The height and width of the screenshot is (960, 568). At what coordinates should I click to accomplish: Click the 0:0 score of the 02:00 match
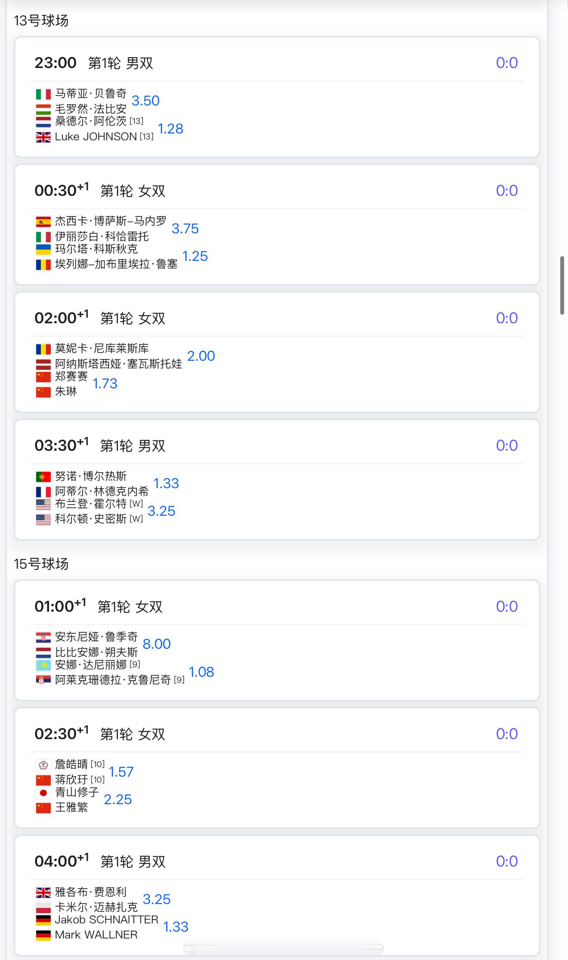[x=506, y=318]
